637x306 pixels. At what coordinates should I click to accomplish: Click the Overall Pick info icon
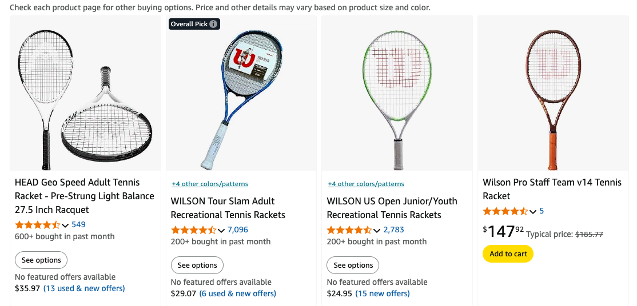pos(213,24)
